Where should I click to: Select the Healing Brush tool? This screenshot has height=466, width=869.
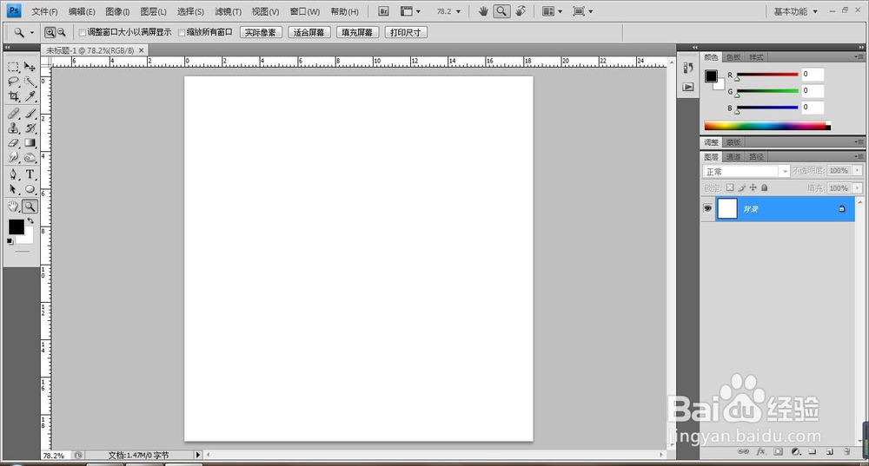pos(13,114)
